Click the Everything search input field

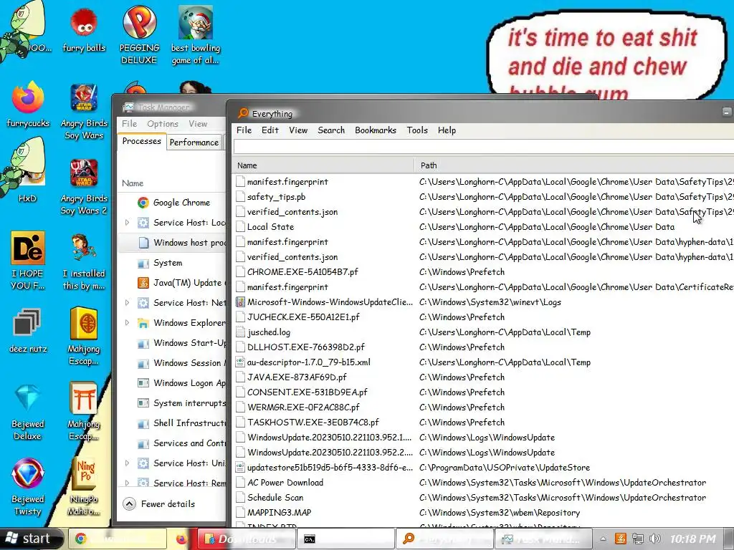pyautogui.click(x=484, y=146)
